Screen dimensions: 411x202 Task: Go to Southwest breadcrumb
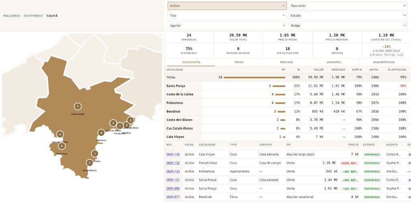click(33, 16)
